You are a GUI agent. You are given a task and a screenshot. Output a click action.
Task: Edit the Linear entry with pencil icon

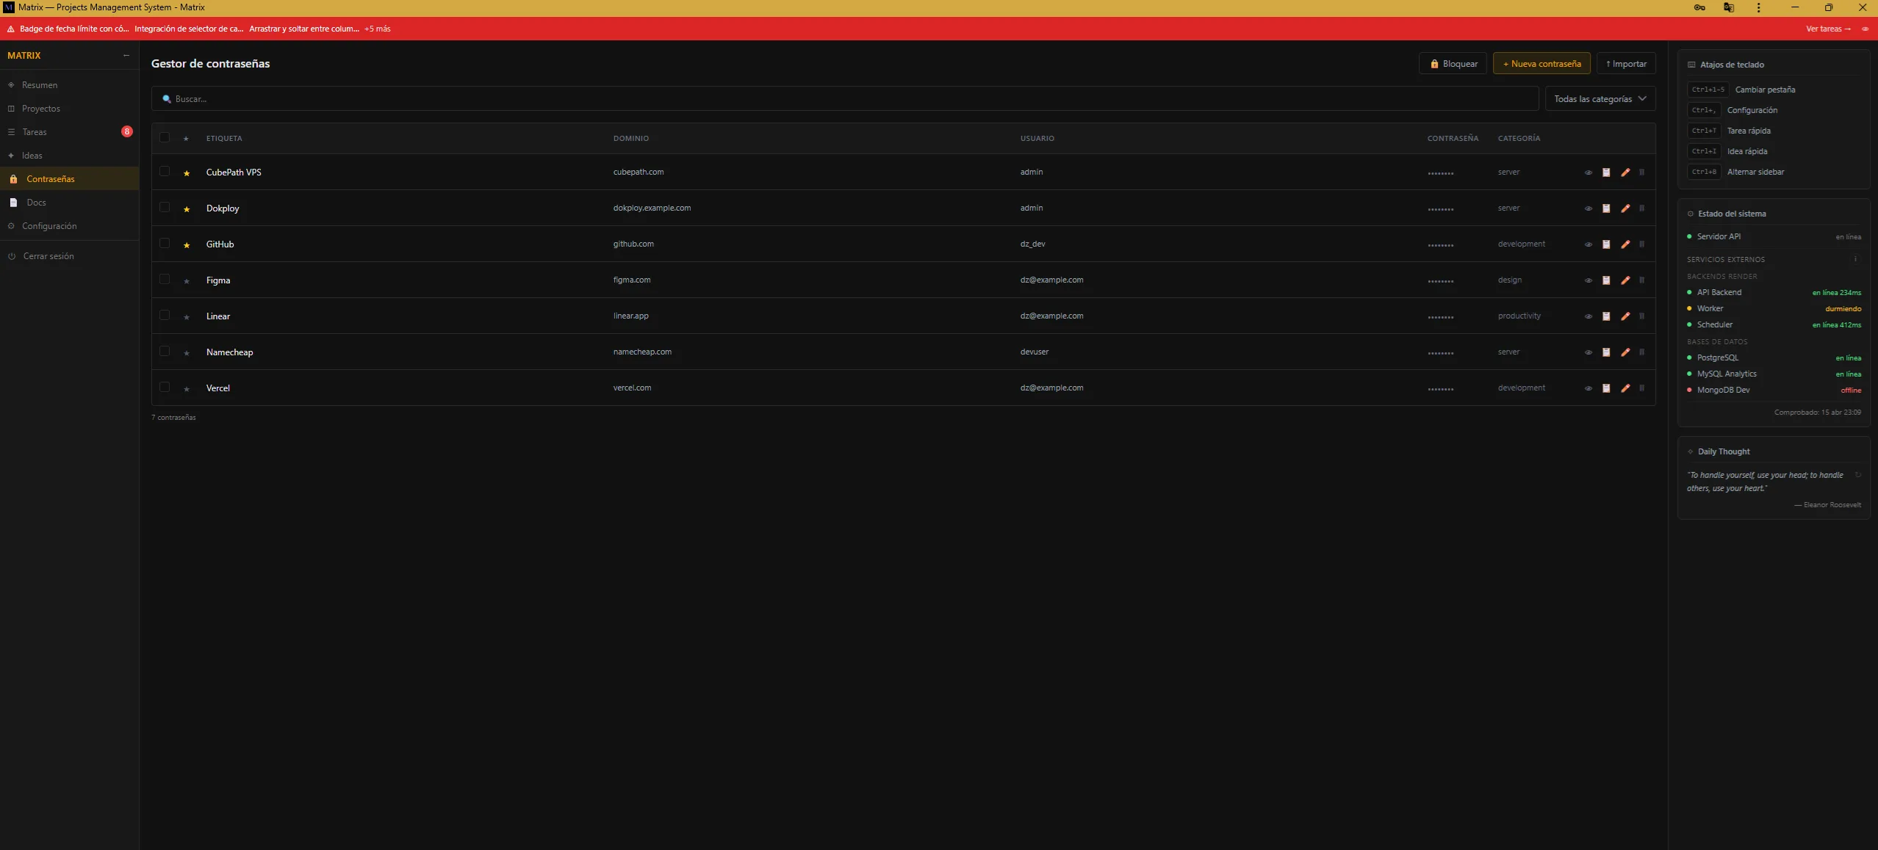[1625, 316]
